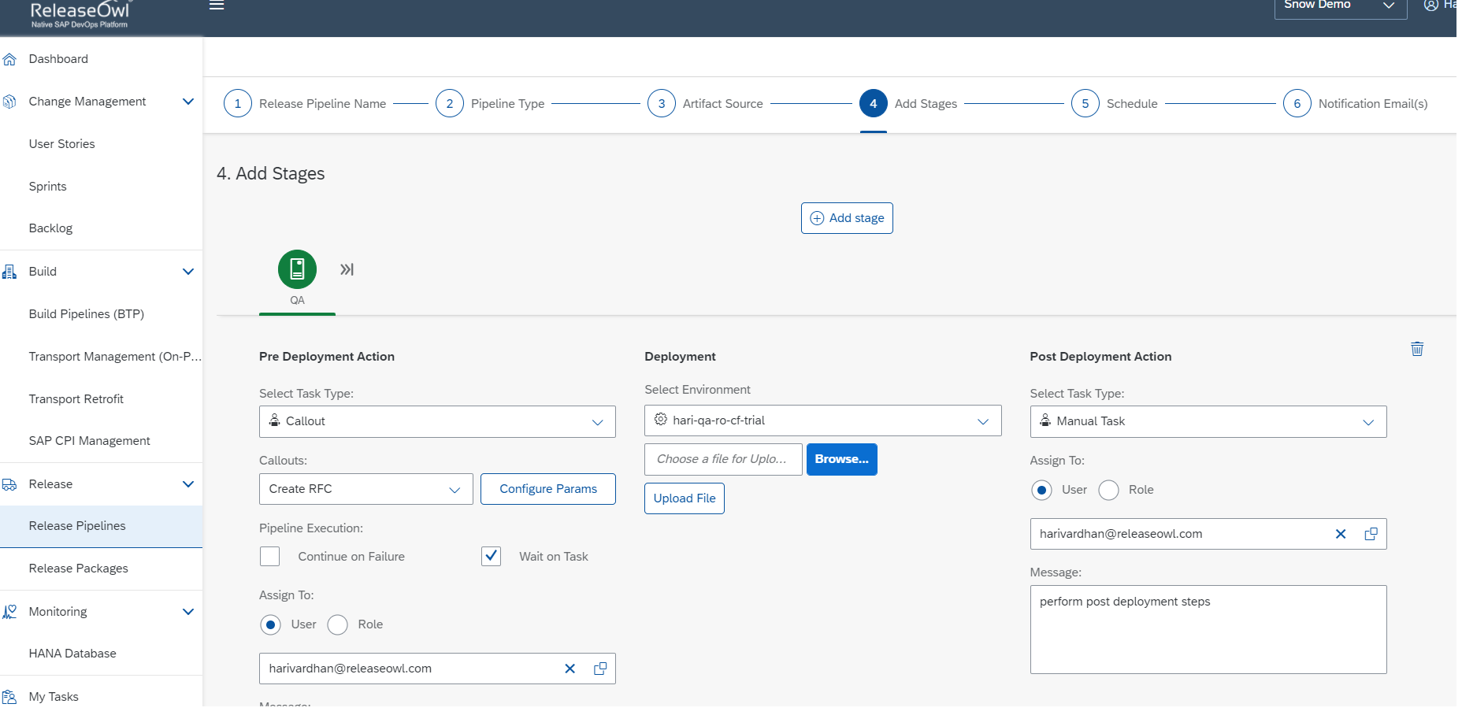Click the skip-forward arrow beside QA stage

click(x=347, y=269)
